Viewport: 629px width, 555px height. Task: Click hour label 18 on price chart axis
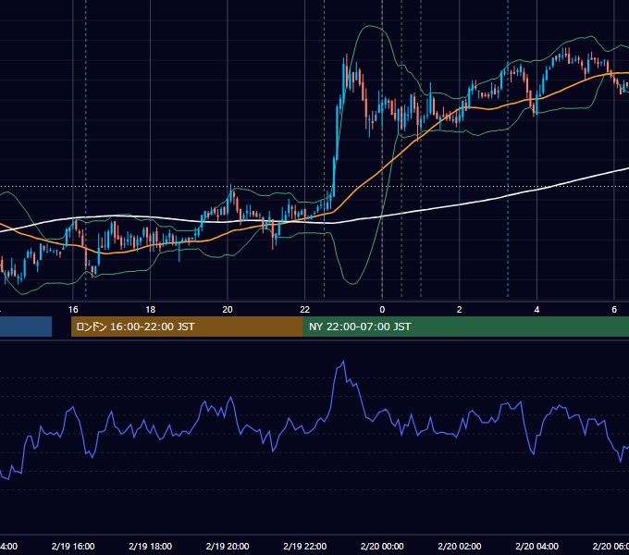[x=151, y=310]
